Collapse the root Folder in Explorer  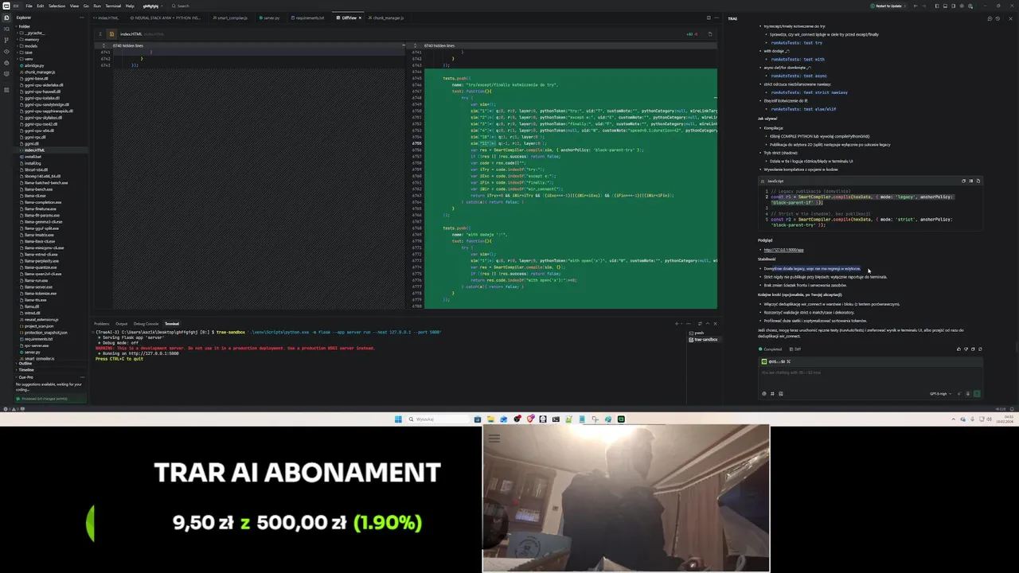tap(24, 26)
